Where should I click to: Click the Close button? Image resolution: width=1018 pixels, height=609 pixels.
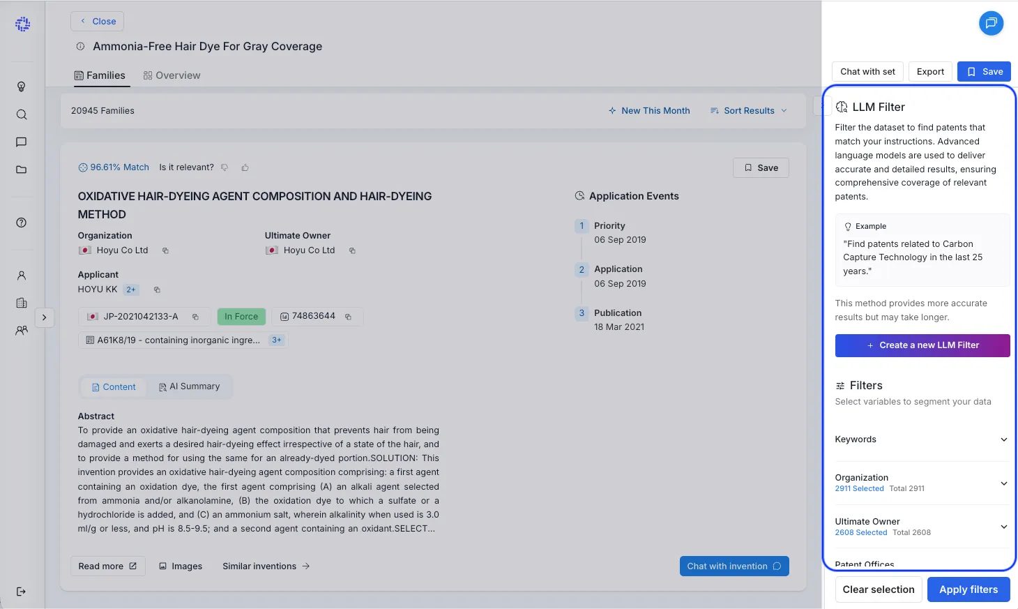(x=97, y=21)
